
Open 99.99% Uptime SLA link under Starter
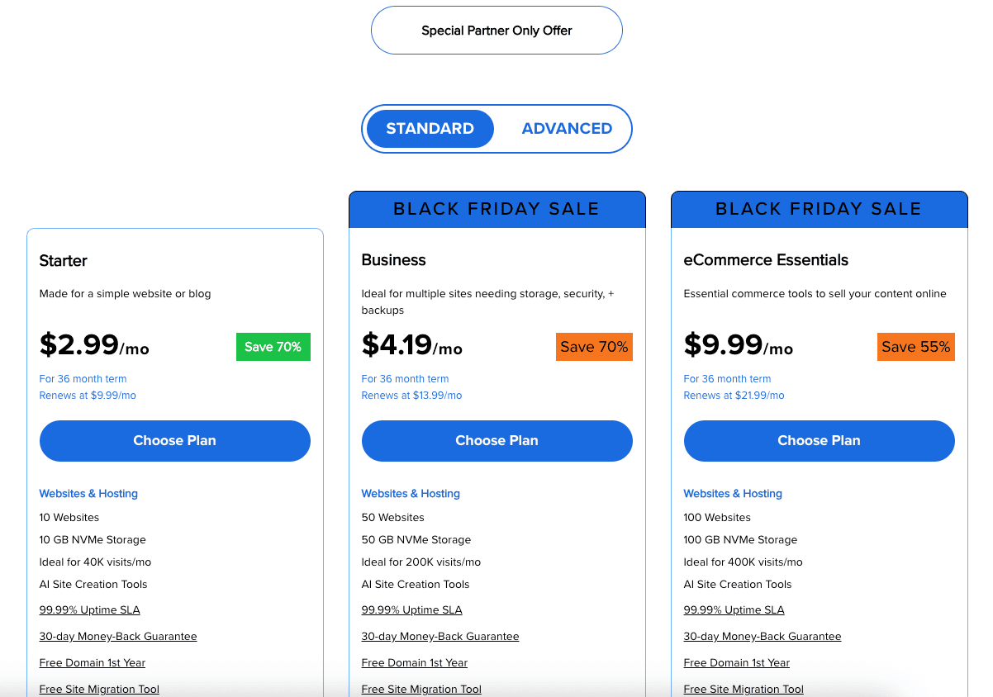(x=90, y=610)
